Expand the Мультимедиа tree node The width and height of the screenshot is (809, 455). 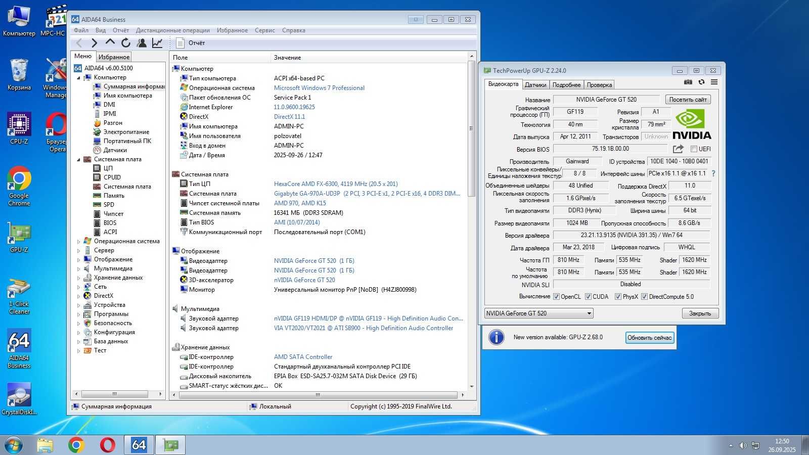78,269
